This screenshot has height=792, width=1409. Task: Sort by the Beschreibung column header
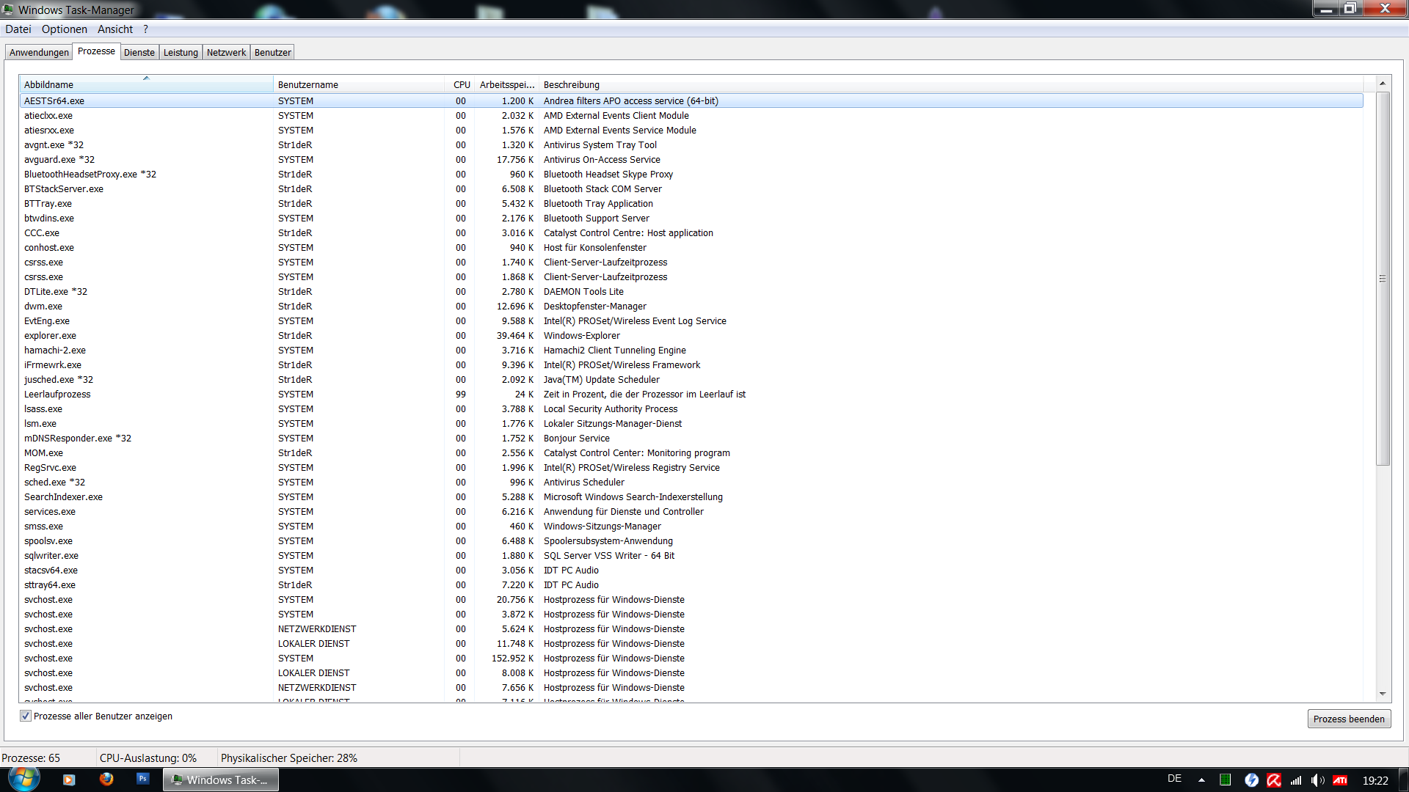pos(951,84)
